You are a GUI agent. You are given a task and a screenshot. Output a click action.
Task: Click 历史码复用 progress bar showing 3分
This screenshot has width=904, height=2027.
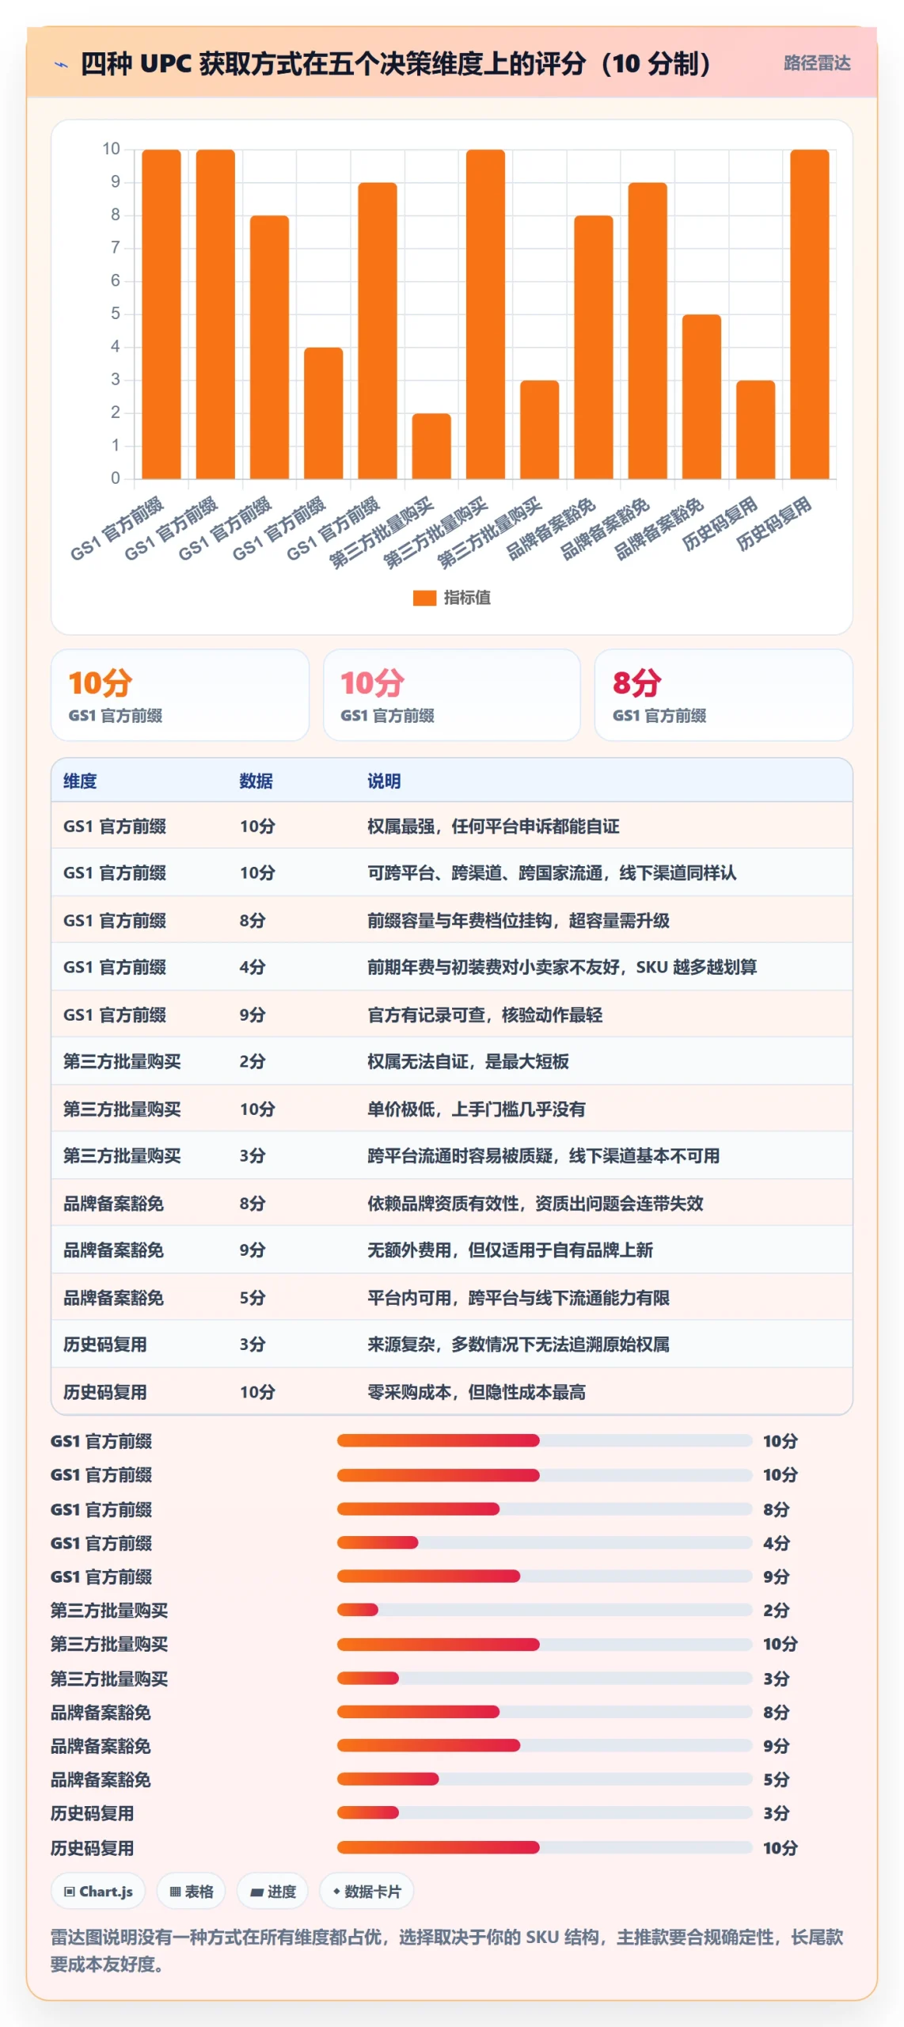click(545, 1812)
